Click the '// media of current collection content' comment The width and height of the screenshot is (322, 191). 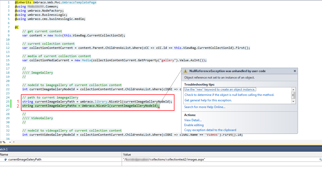[57, 56]
